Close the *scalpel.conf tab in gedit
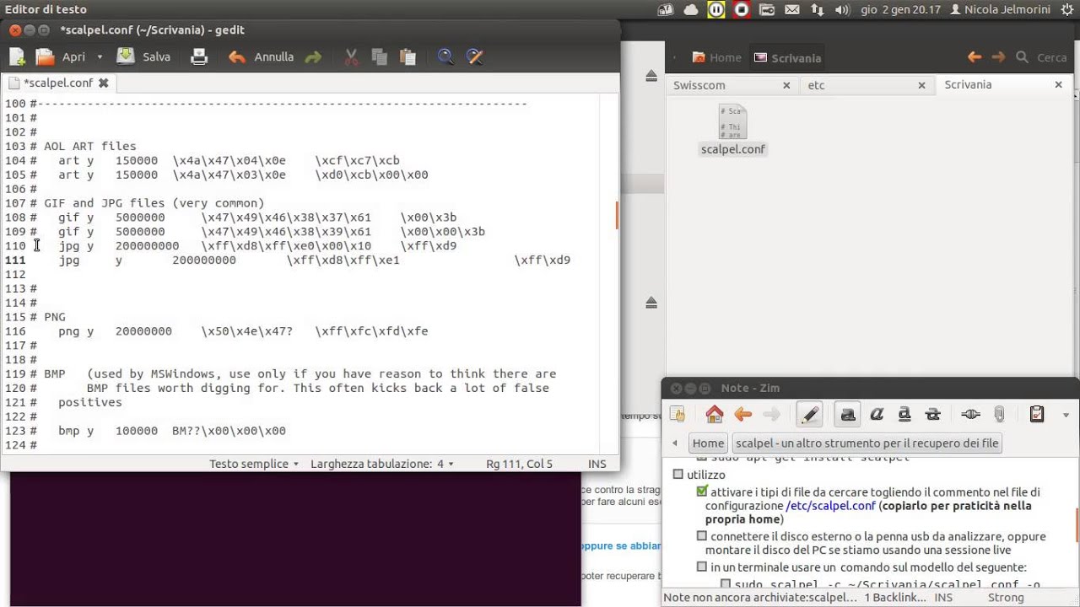 click(x=103, y=83)
